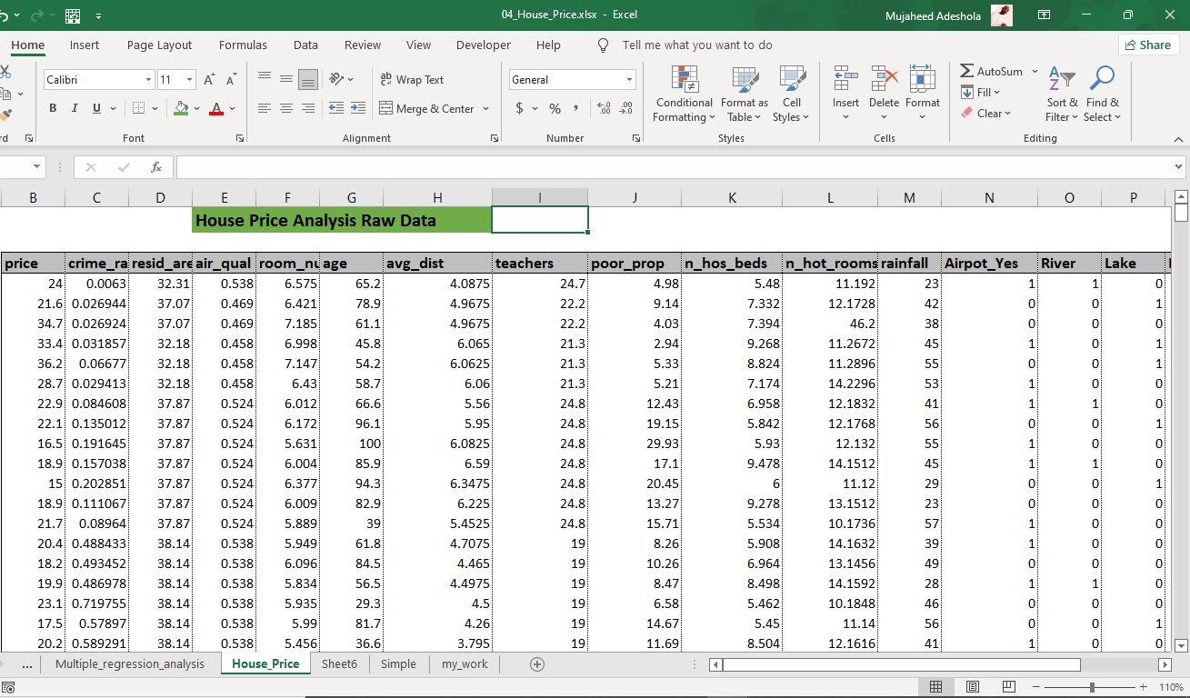
Task: Open the Formulas ribbon tab
Action: 243,45
